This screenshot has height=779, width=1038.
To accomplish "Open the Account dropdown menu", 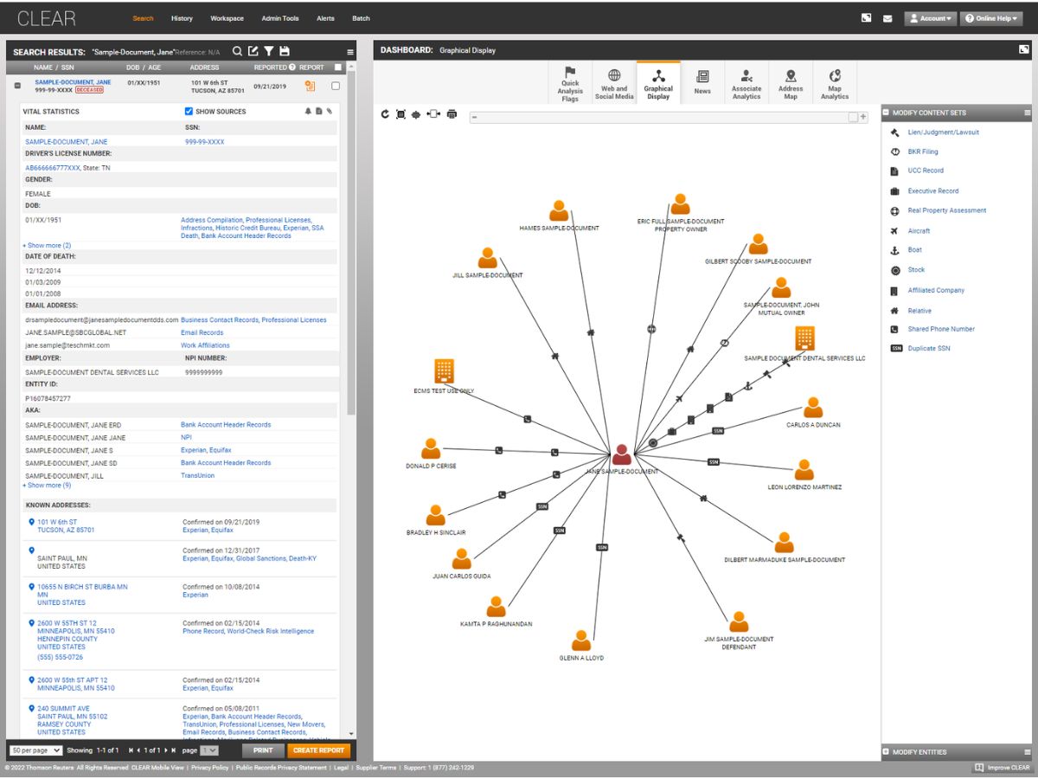I will click(930, 18).
